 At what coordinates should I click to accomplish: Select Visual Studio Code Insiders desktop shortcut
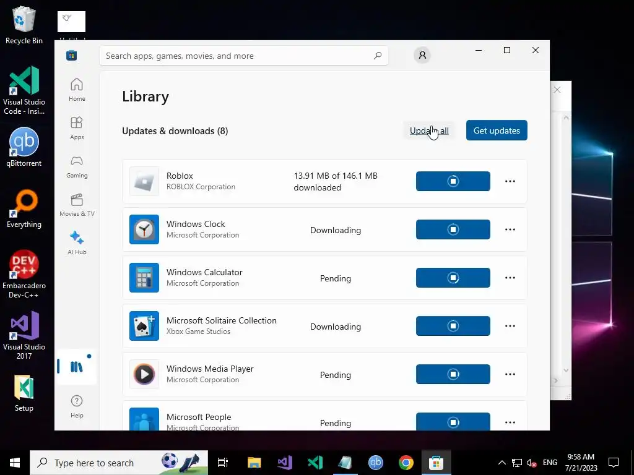click(x=24, y=91)
